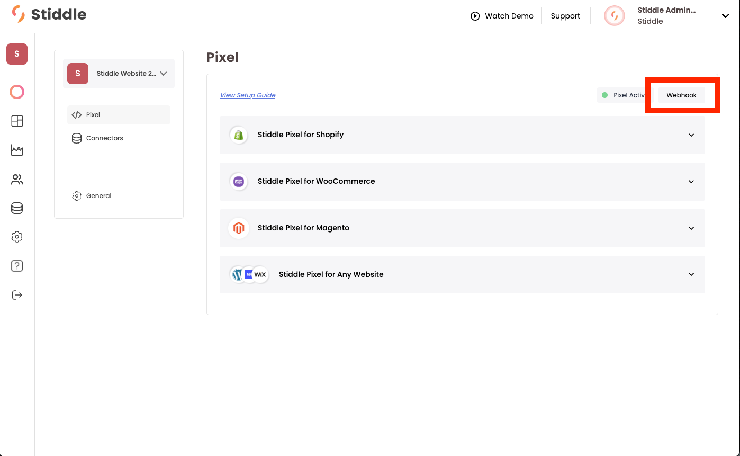Screen dimensions: 740x456
Task: Click Support in header
Action: [565, 16]
